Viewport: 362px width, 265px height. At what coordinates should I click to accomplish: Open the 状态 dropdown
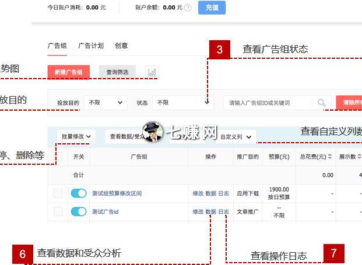point(183,103)
